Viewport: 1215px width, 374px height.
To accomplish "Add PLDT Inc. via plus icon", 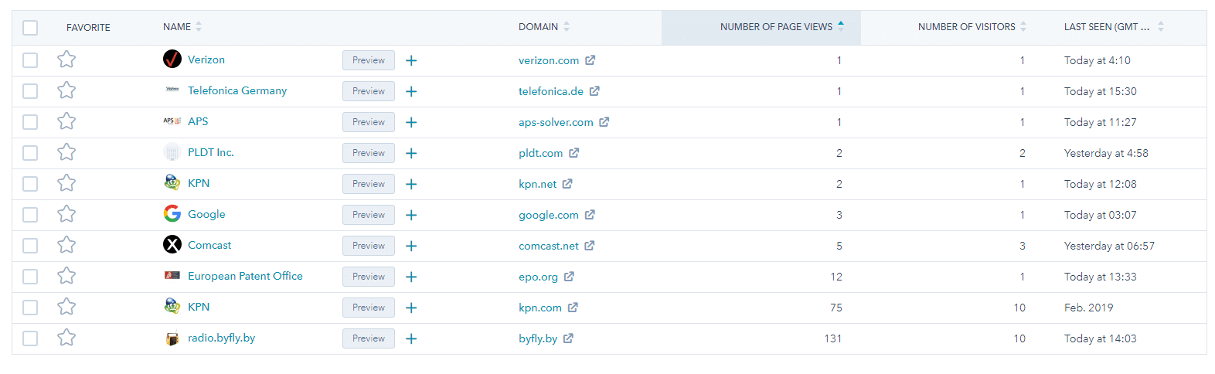I will click(411, 153).
